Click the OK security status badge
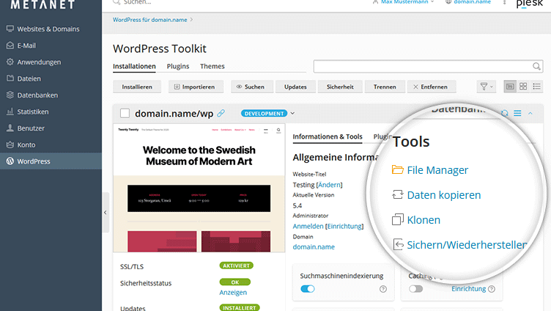This screenshot has height=311, width=551. click(234, 282)
